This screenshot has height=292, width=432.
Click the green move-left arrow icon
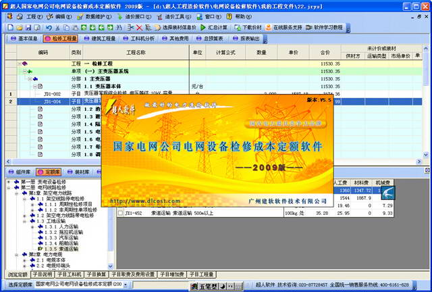[x=101, y=27]
